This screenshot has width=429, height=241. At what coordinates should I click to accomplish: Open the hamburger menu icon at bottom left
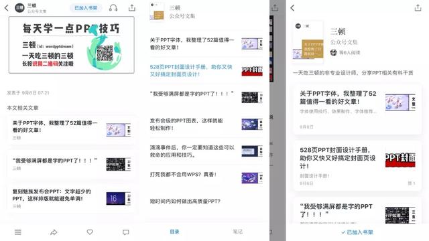[18, 232]
